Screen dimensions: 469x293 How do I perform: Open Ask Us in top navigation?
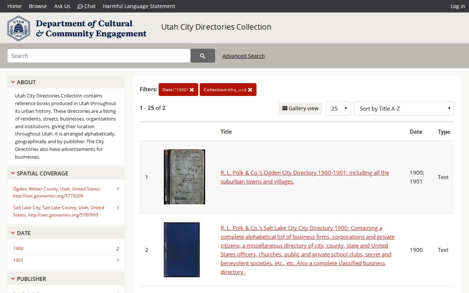coord(62,6)
